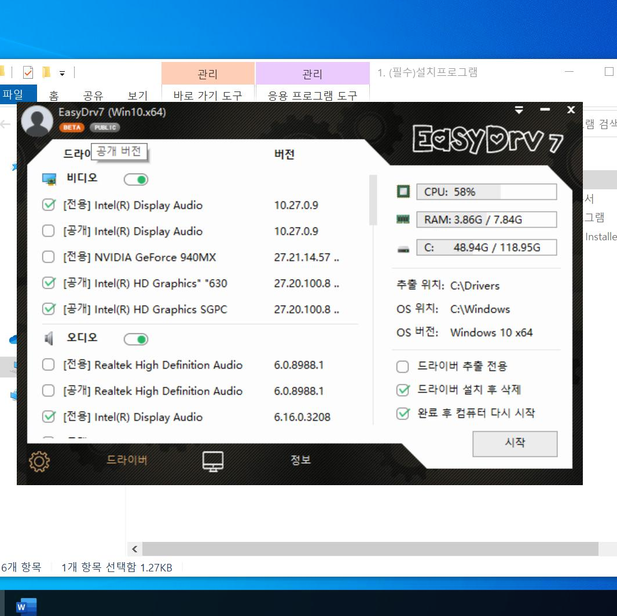Click Explorer properties checkmark quick access icon
The width and height of the screenshot is (617, 616).
(28, 72)
